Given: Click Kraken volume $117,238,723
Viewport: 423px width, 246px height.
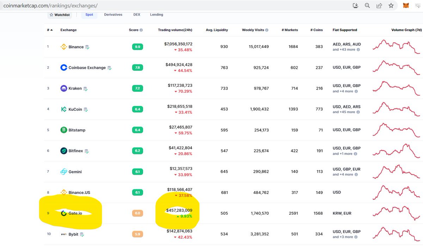Looking at the screenshot, I should pyautogui.click(x=180, y=86).
